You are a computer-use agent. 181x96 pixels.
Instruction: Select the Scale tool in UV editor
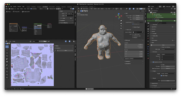click(7, 59)
